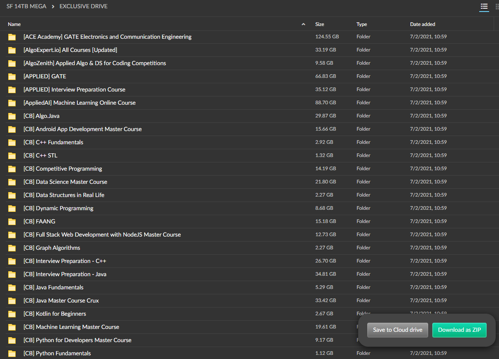Click size value 26.70 GB

point(326,261)
